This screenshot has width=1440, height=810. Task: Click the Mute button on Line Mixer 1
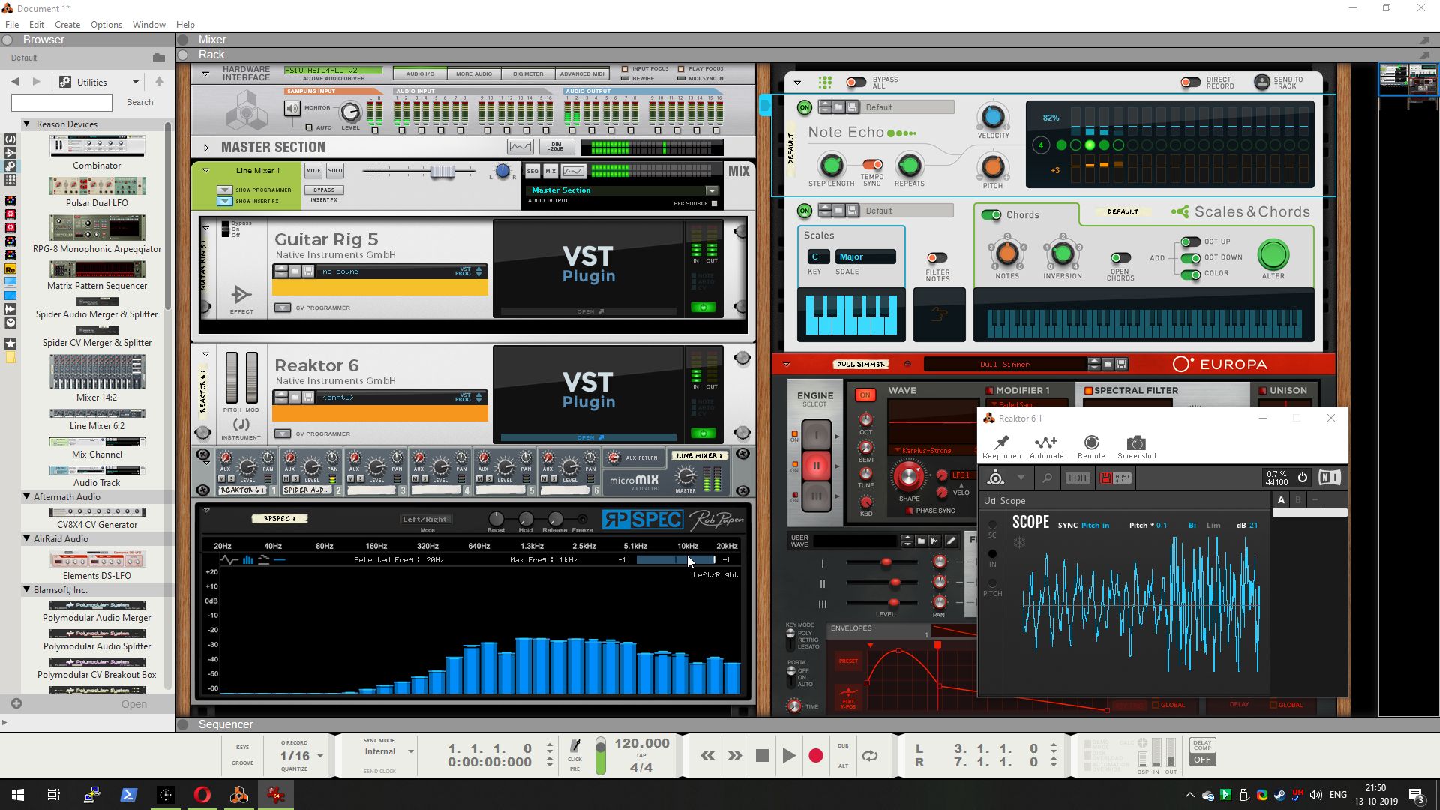click(313, 171)
